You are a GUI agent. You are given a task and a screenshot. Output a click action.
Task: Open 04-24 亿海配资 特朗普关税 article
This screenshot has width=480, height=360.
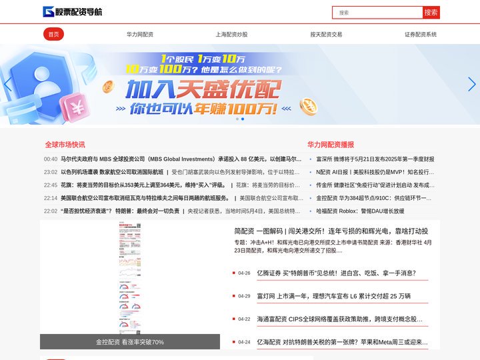342,342
